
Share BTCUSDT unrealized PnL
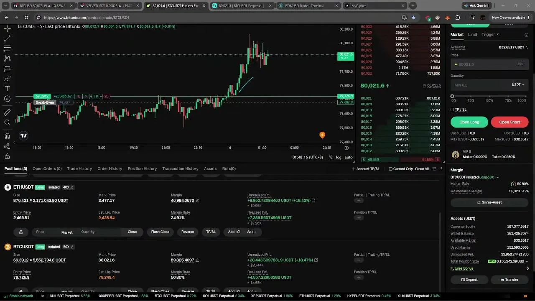tap(316, 260)
